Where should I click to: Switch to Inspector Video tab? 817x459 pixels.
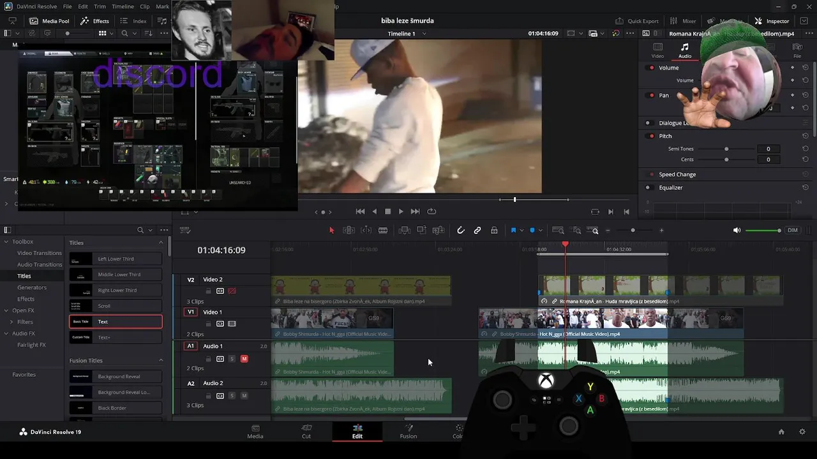coord(657,51)
